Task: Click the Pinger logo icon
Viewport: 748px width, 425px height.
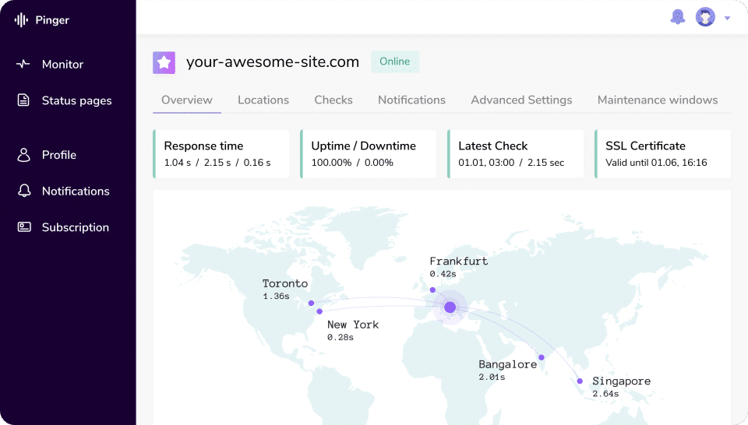Action: point(21,20)
